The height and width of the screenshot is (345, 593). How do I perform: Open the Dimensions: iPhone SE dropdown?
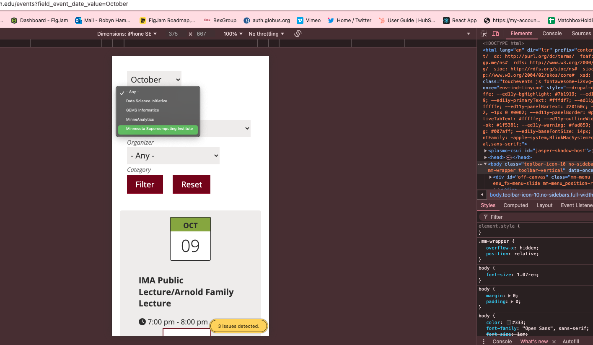pyautogui.click(x=127, y=34)
